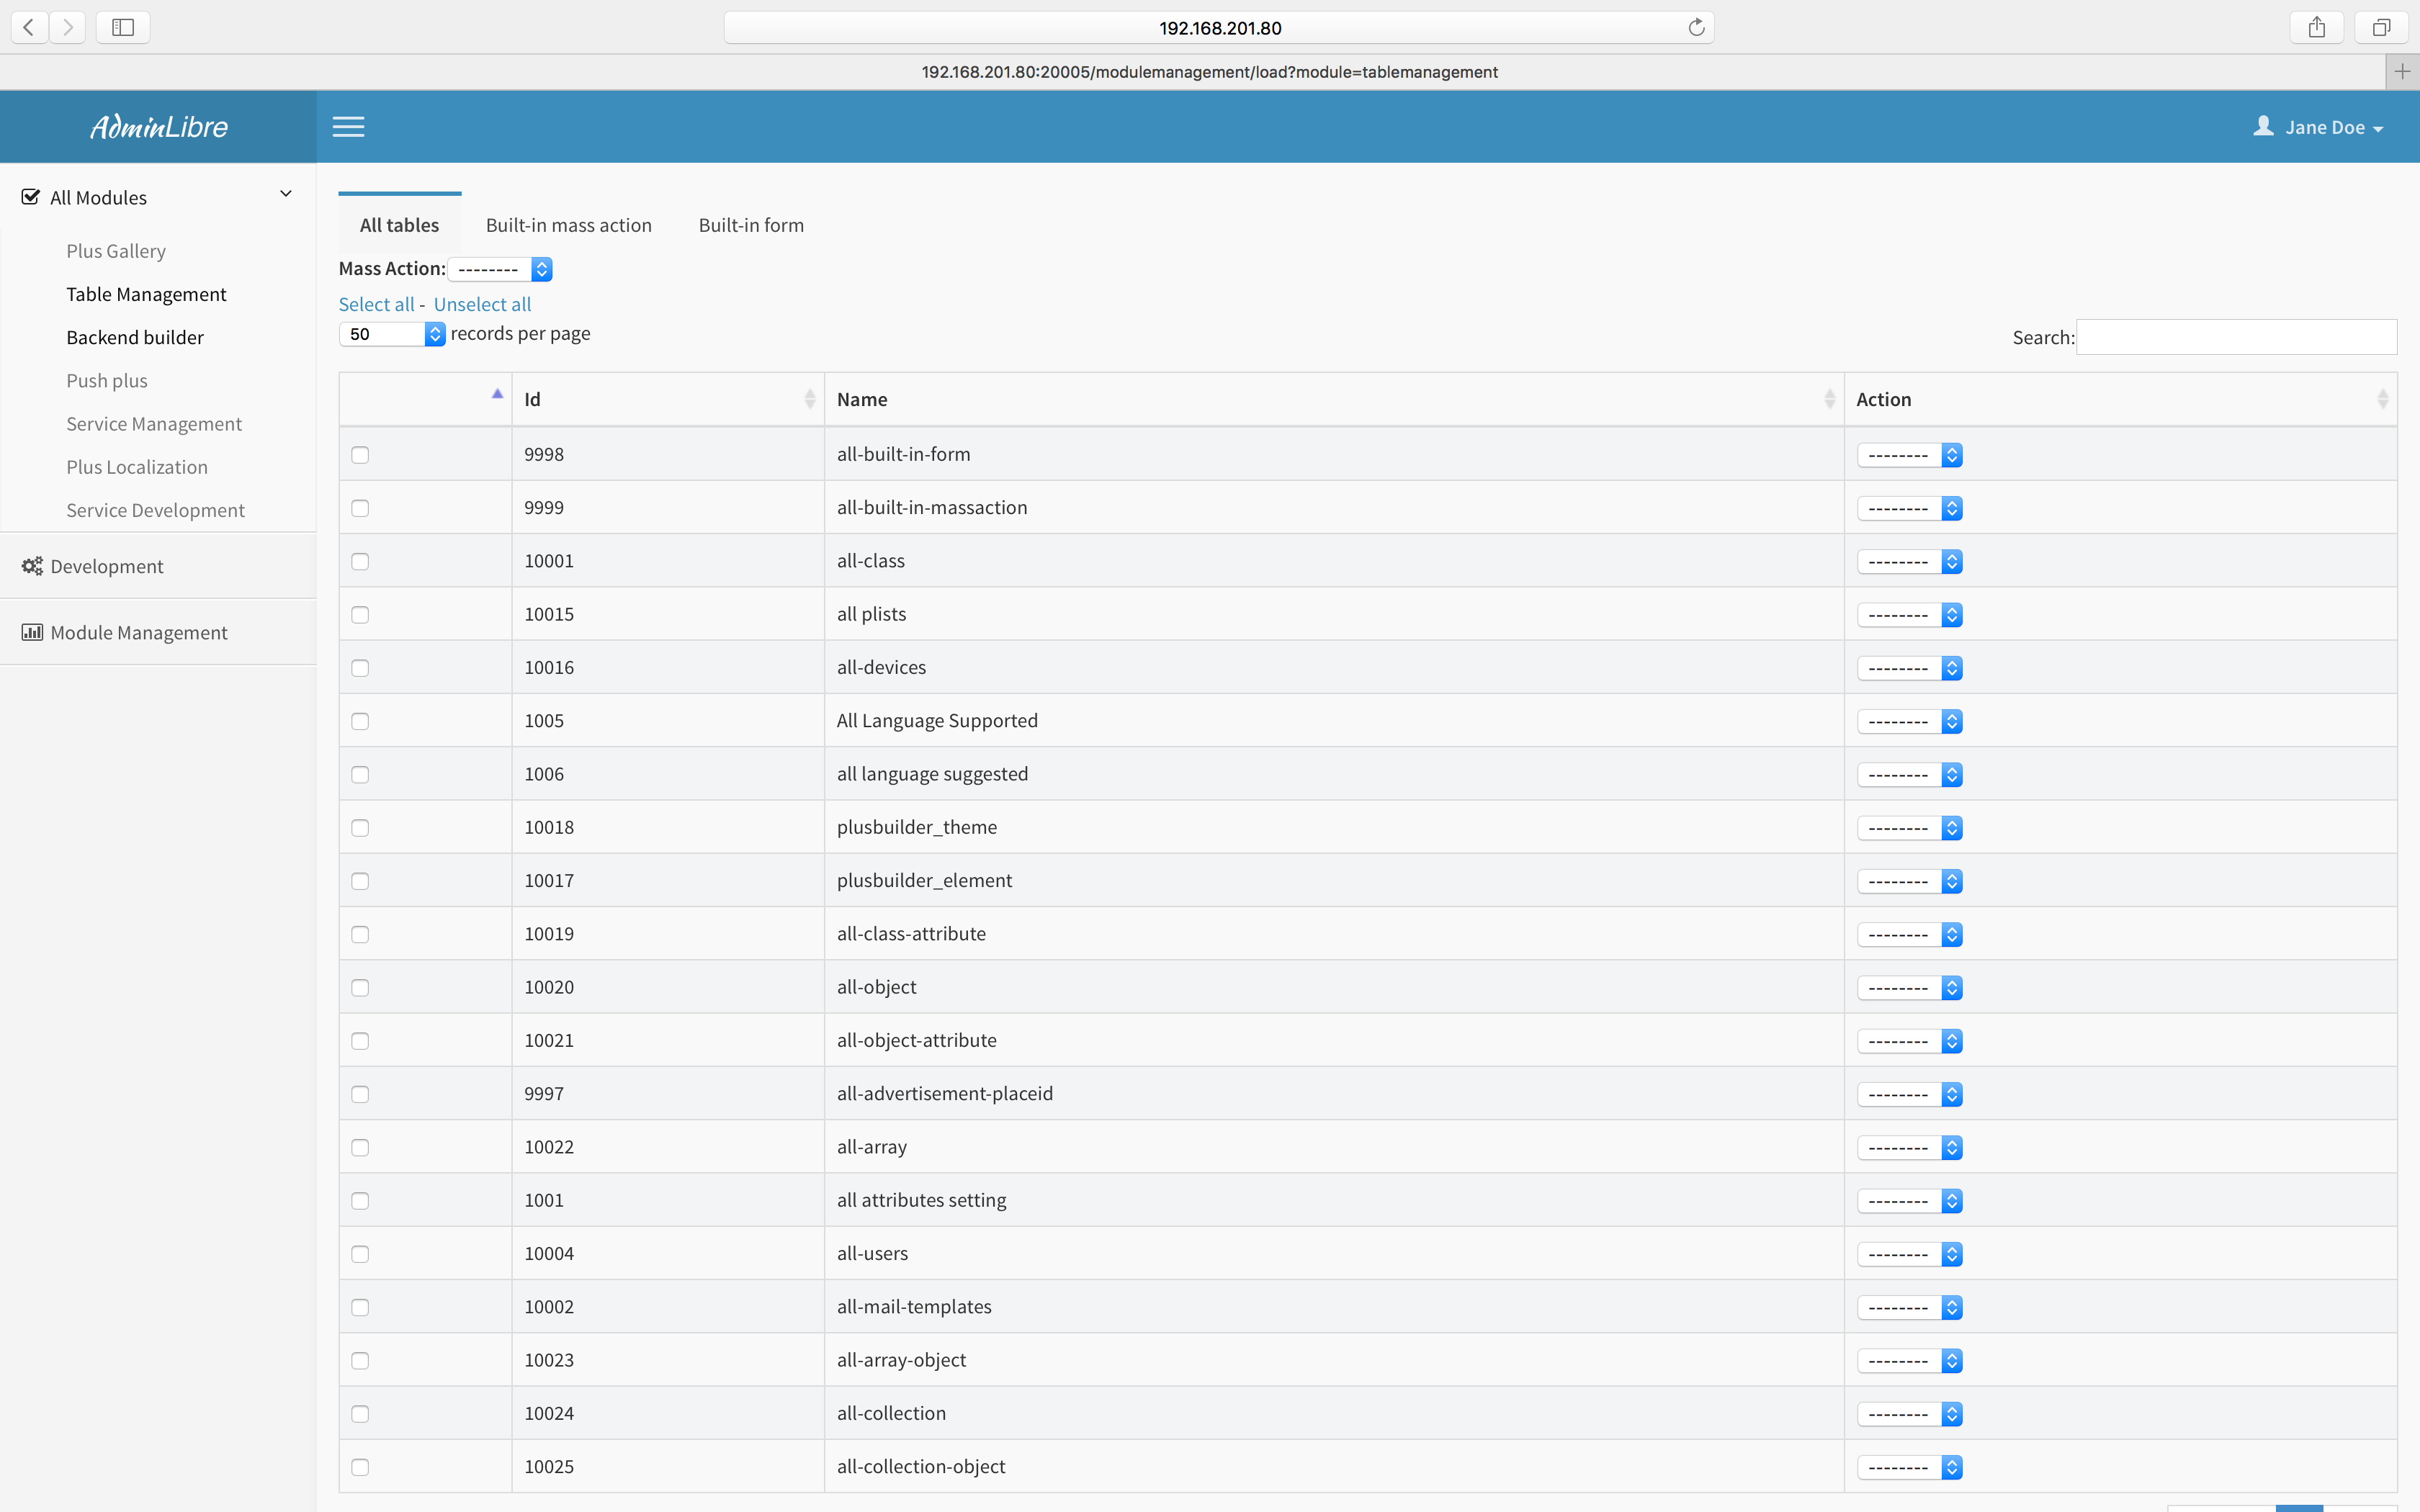
Task: Click the Unselect all link
Action: 482,304
